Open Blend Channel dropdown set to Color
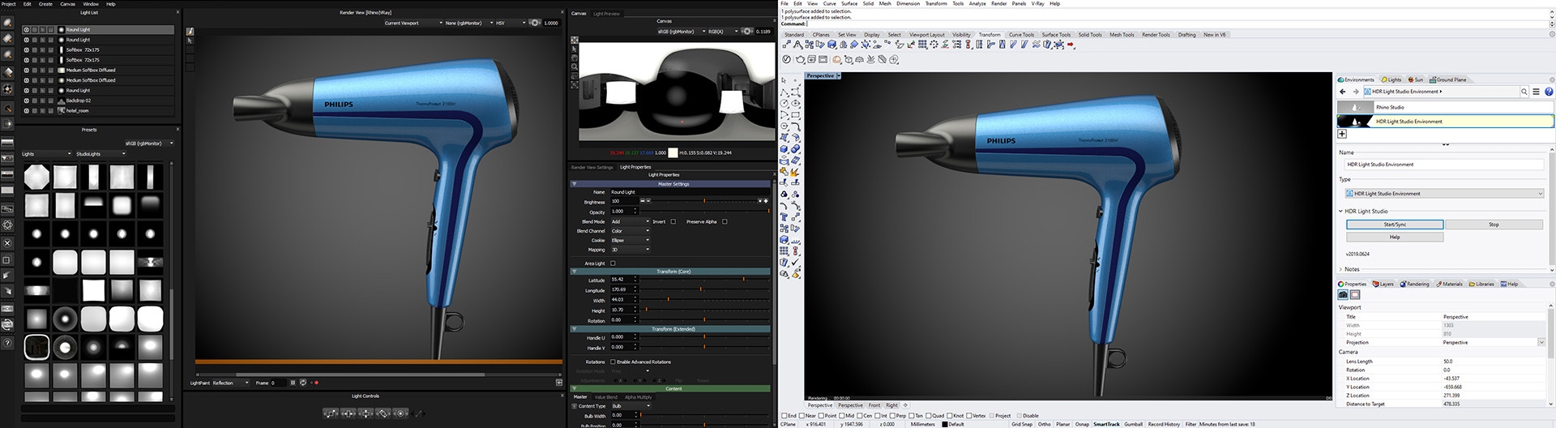Viewport: 1556px width, 428px height. click(630, 231)
